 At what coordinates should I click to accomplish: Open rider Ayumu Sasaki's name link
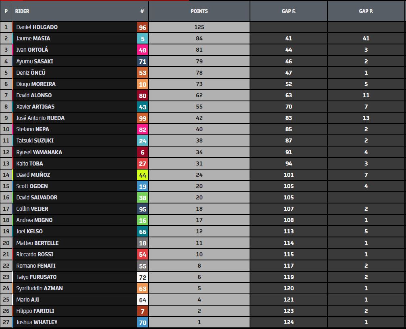click(x=35, y=61)
